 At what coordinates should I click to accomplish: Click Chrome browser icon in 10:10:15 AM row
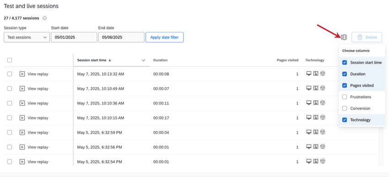(323, 117)
